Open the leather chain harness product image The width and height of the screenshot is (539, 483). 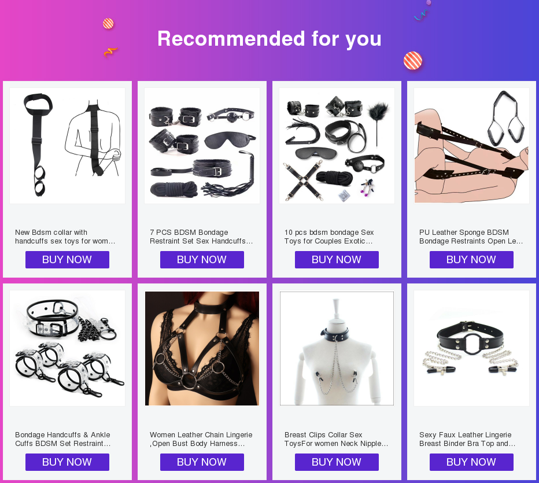(x=202, y=348)
